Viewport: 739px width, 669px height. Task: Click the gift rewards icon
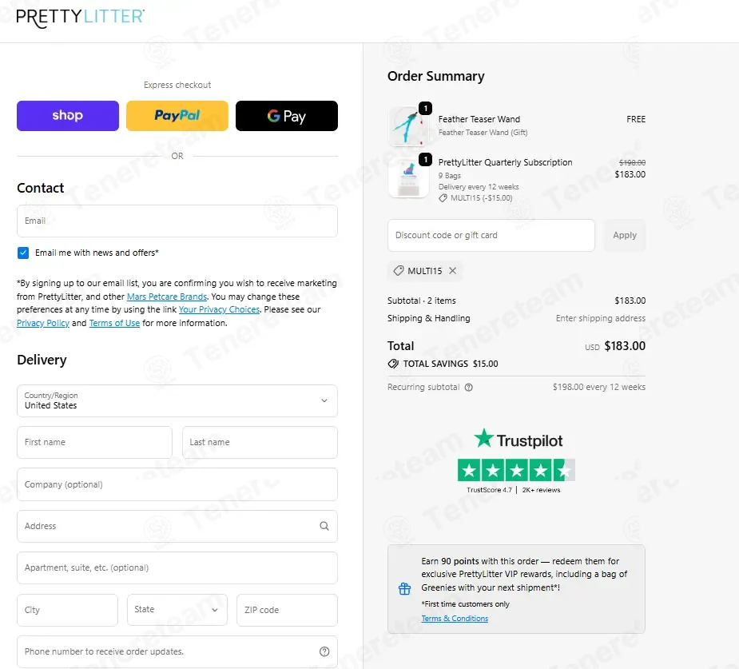point(404,588)
